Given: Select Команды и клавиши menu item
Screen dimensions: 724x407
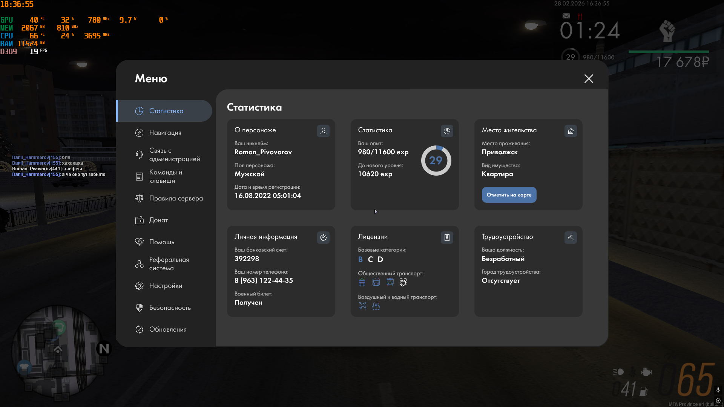Looking at the screenshot, I should (165, 176).
